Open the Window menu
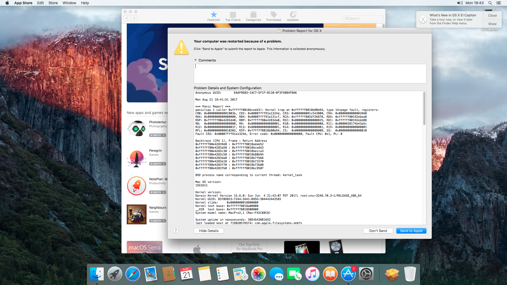Viewport: 507px width, 285px height. click(69, 3)
